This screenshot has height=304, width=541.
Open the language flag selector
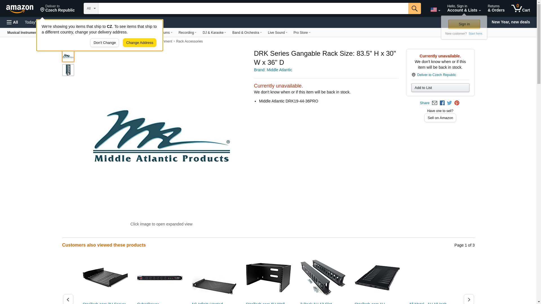coord(435,10)
